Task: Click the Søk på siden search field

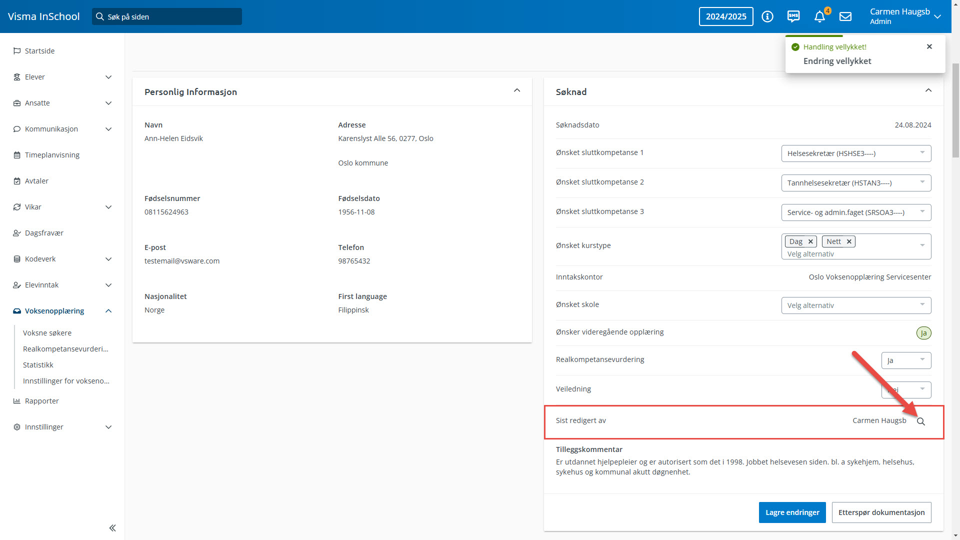Action: tap(167, 16)
